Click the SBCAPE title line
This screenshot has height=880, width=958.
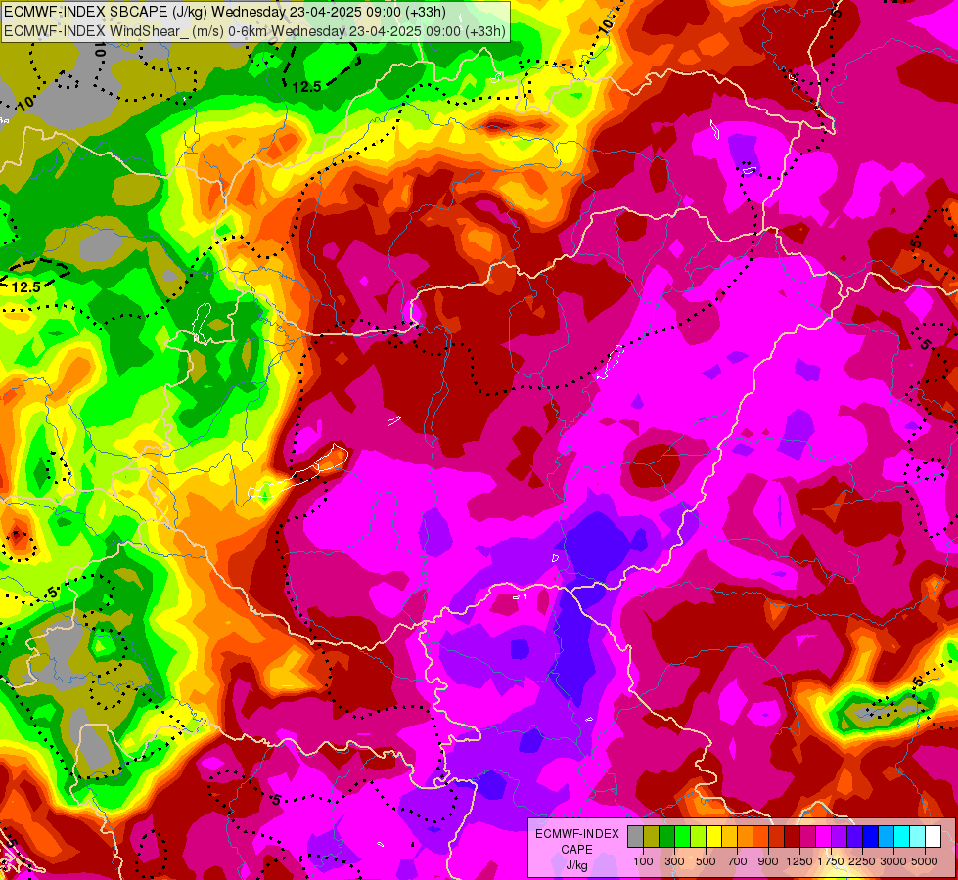[225, 12]
